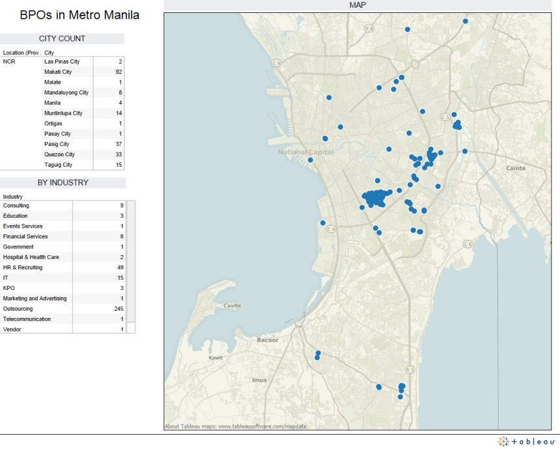Click the northernmost BPO mark on the map
This screenshot has width=560, height=449.
[465, 21]
